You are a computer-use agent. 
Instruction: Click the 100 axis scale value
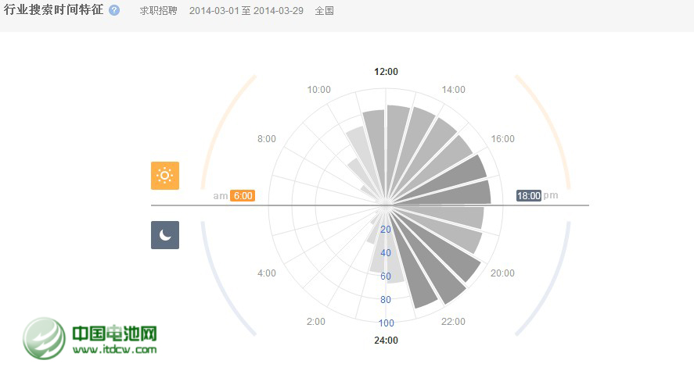[x=386, y=323]
